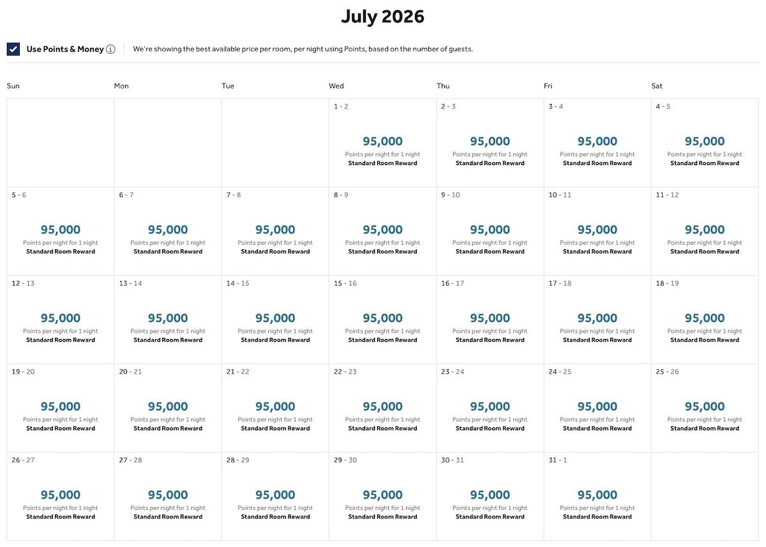Click the July 26 - 27 cell
This screenshot has width=766, height=547.
point(61,497)
